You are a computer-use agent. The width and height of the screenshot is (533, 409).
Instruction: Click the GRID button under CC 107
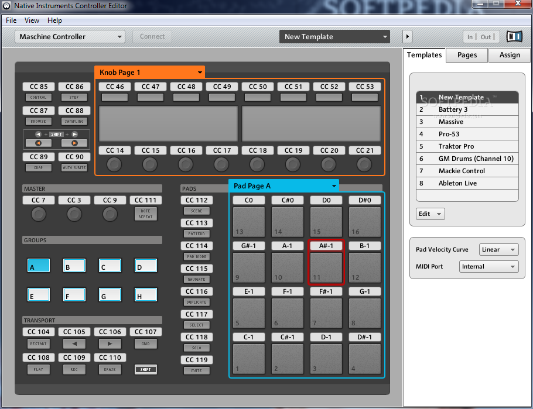tap(145, 344)
